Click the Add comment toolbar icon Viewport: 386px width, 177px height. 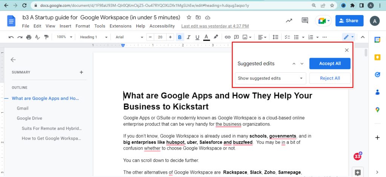coord(236,37)
